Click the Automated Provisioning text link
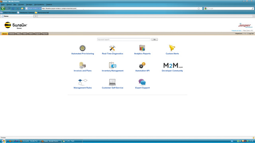The image size is (255, 143). [82, 54]
